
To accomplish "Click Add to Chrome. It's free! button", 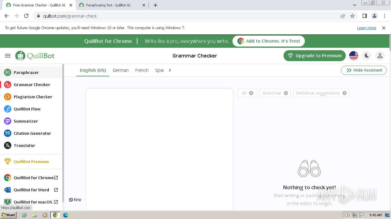I will pos(269,41).
